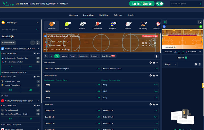Open picture-in-picture view for the live tracker
This screenshot has width=204, height=130.
[200, 22]
